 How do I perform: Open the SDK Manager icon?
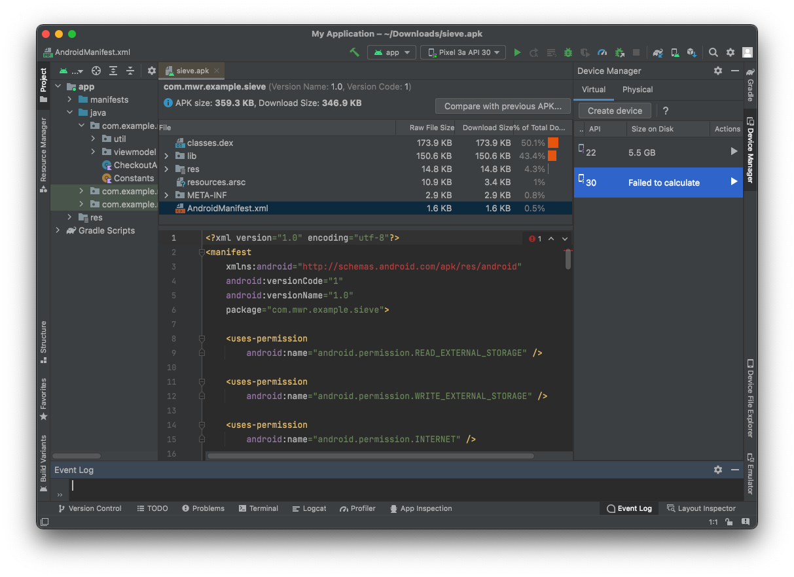click(x=692, y=52)
